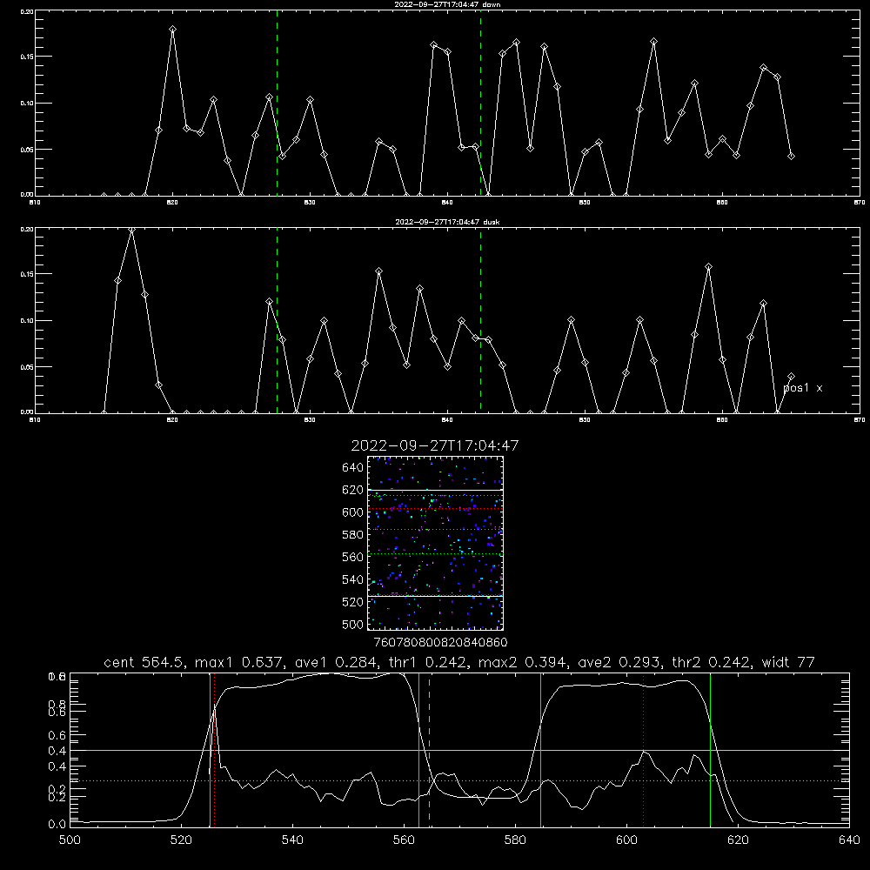
Task: Click the 'max2 0.394' value in stats line
Action: coord(521,662)
